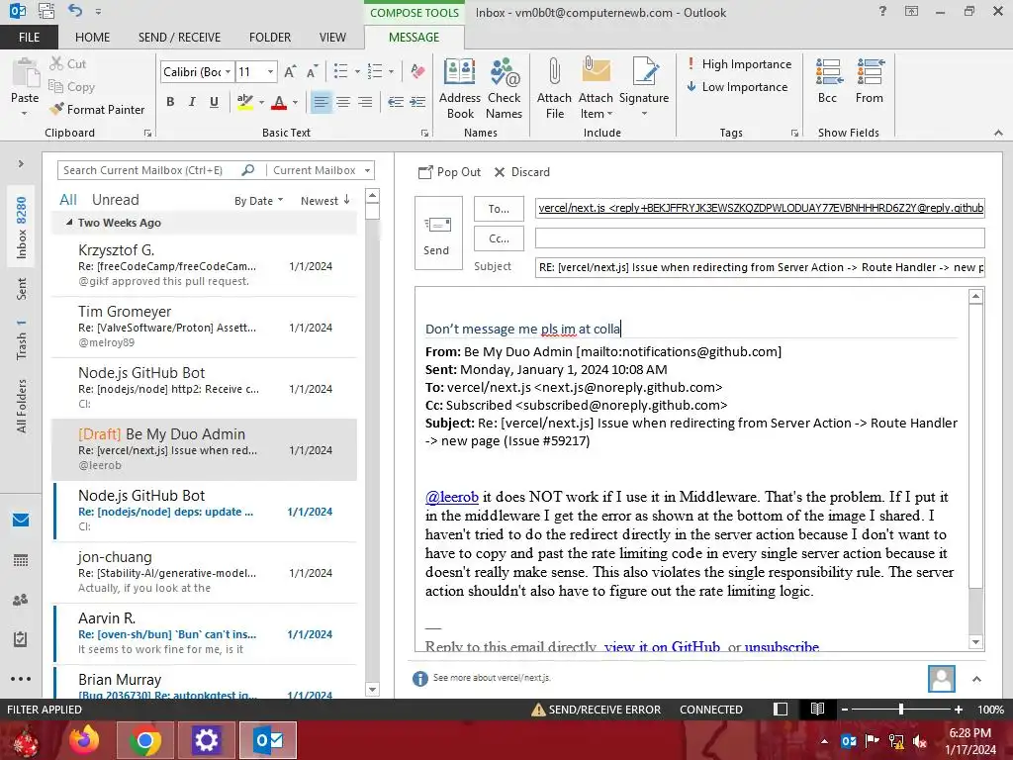Open the Address Book

point(459,88)
